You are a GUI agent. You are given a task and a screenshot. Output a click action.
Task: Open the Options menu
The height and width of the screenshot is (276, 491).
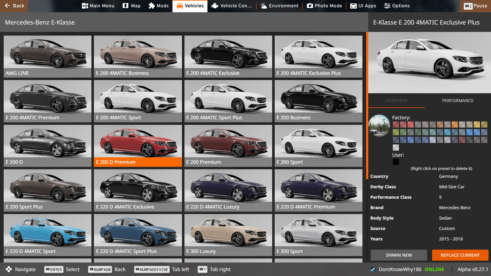(397, 6)
